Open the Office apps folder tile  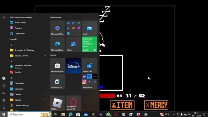(73, 28)
